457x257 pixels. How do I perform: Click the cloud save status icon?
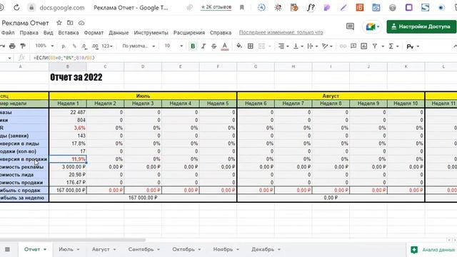point(81,23)
